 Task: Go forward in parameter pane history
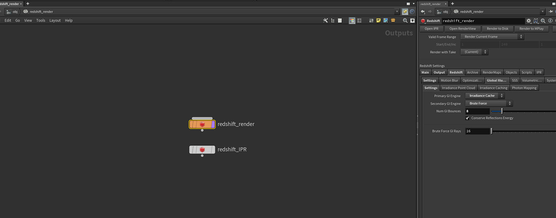[x=430, y=12]
